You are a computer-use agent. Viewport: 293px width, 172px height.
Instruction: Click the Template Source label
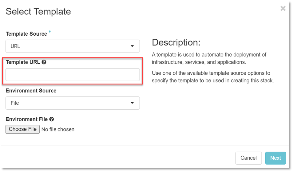[x=26, y=34]
